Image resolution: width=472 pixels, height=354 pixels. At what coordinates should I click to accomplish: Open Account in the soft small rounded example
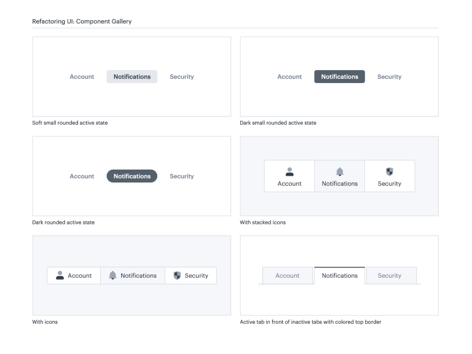pos(82,77)
